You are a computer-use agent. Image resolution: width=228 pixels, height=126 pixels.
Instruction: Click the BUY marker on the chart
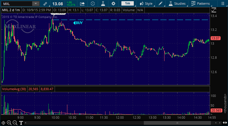coord(78,23)
